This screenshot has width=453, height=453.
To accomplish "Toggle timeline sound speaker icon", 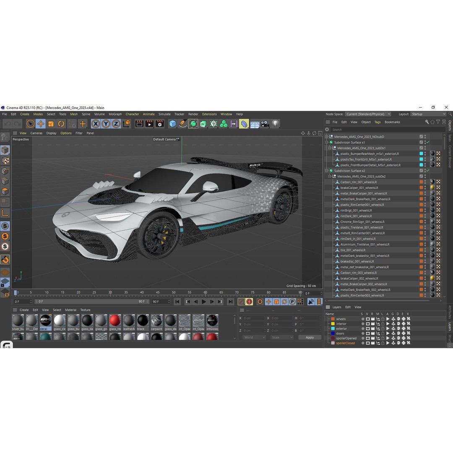I will [x=311, y=302].
